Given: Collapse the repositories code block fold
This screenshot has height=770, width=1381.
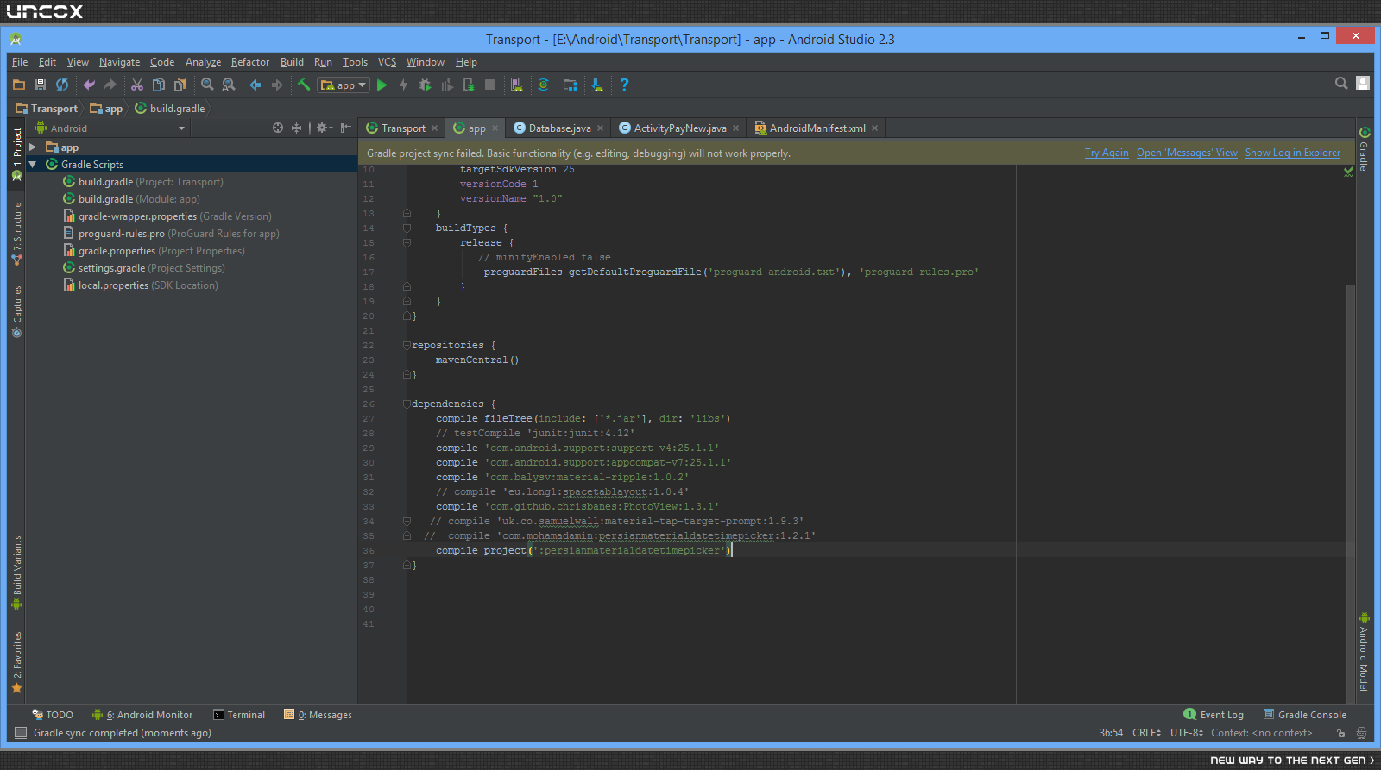Looking at the screenshot, I should point(407,345).
